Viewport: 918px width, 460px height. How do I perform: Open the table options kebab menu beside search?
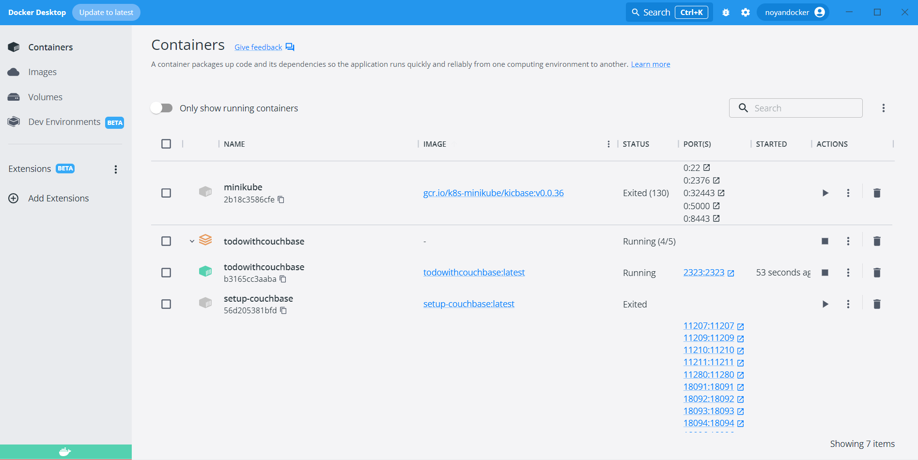884,108
